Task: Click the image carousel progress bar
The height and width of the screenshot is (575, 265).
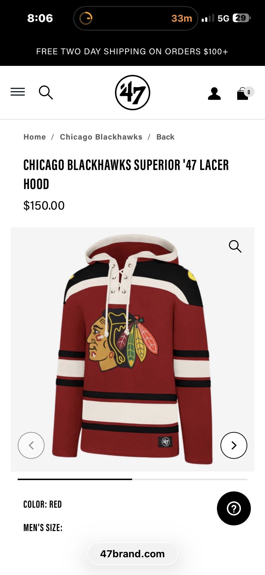Action: (x=132, y=479)
